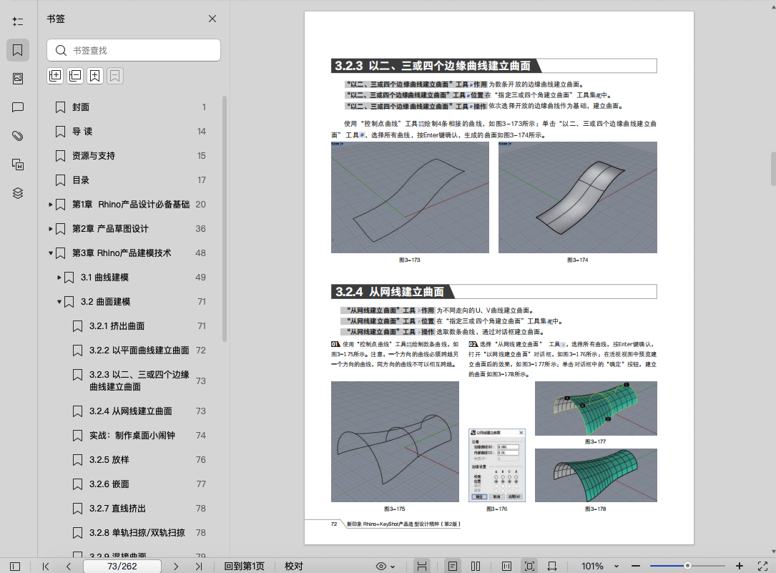Click figure 图3-174 surface image
Viewport: 776px width, 573px height.
pyautogui.click(x=578, y=197)
